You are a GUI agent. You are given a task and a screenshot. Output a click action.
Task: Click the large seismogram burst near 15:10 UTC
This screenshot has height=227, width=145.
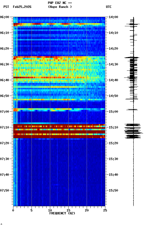pos(133,131)
